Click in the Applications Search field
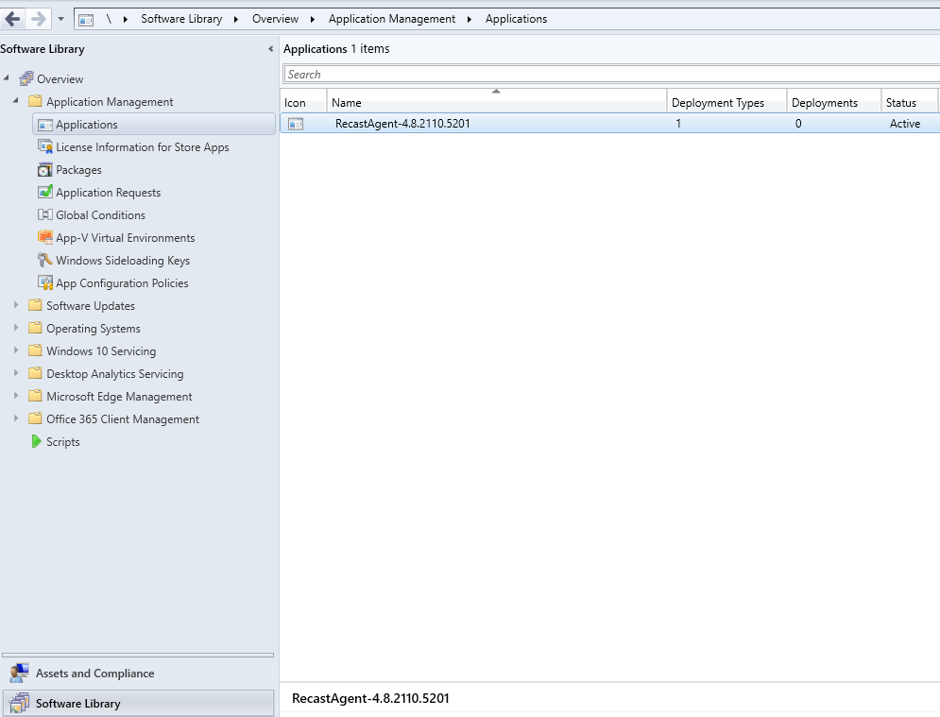Viewport: 940px width, 717px height. (x=611, y=75)
